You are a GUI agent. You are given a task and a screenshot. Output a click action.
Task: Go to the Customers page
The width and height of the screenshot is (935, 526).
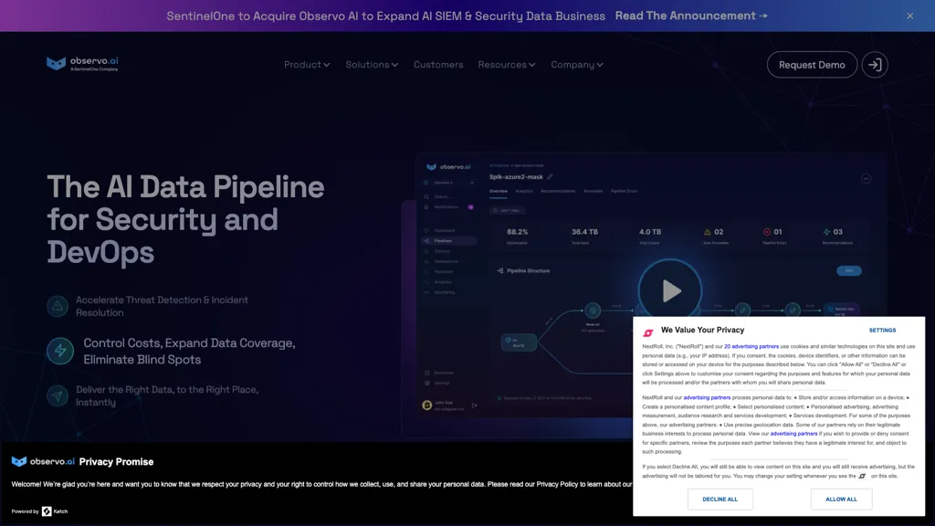click(x=438, y=65)
